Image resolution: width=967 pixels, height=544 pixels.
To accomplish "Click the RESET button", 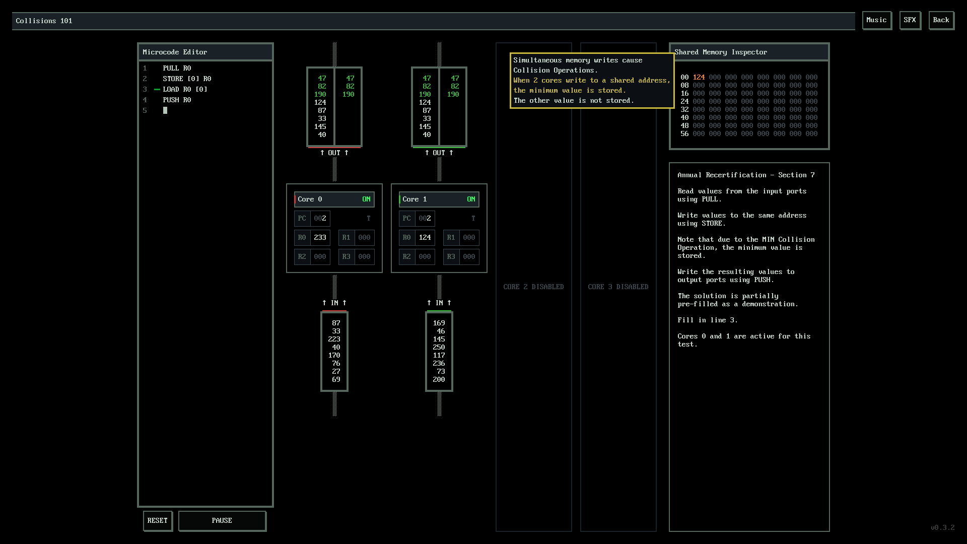I will coord(158,521).
